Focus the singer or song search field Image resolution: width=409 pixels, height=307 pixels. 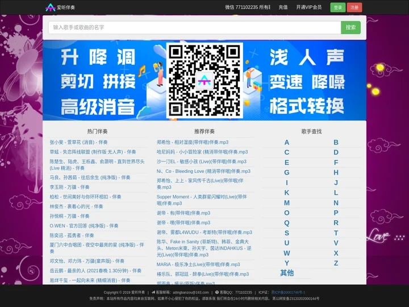[195, 27]
